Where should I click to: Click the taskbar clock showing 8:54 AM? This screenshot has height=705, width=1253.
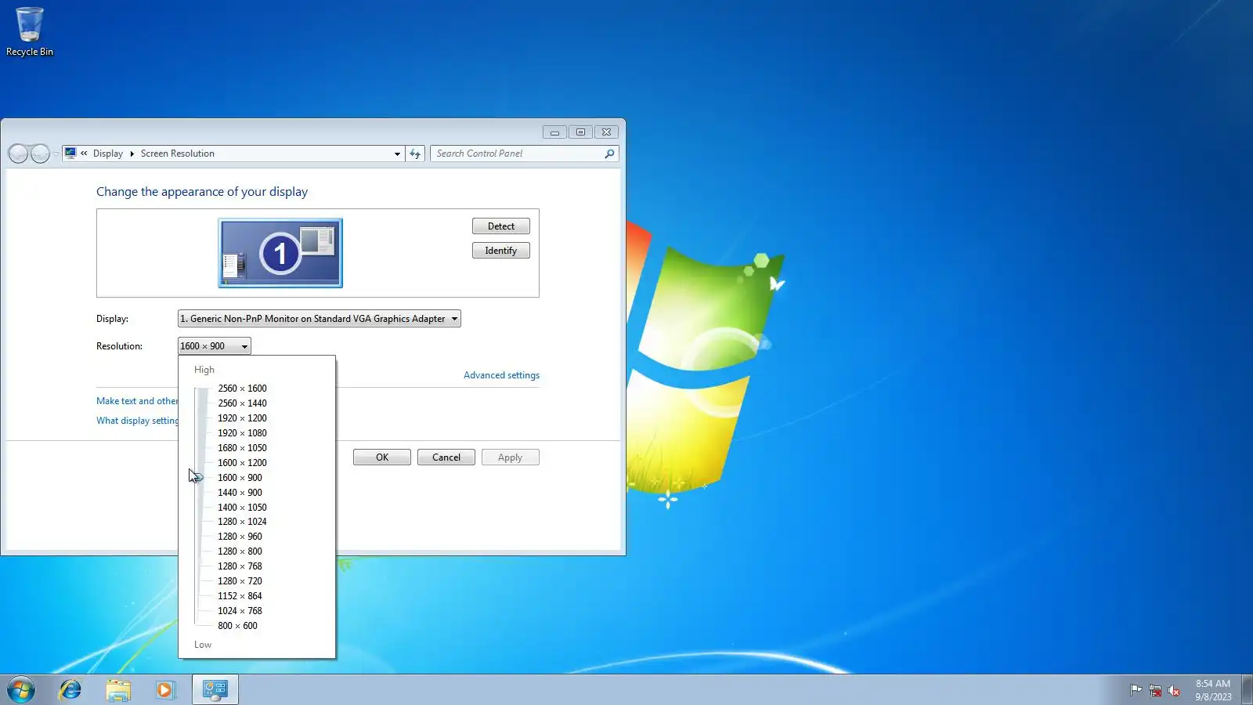click(x=1212, y=690)
